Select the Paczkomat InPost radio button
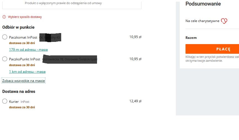239x140 pixels. 5,37
